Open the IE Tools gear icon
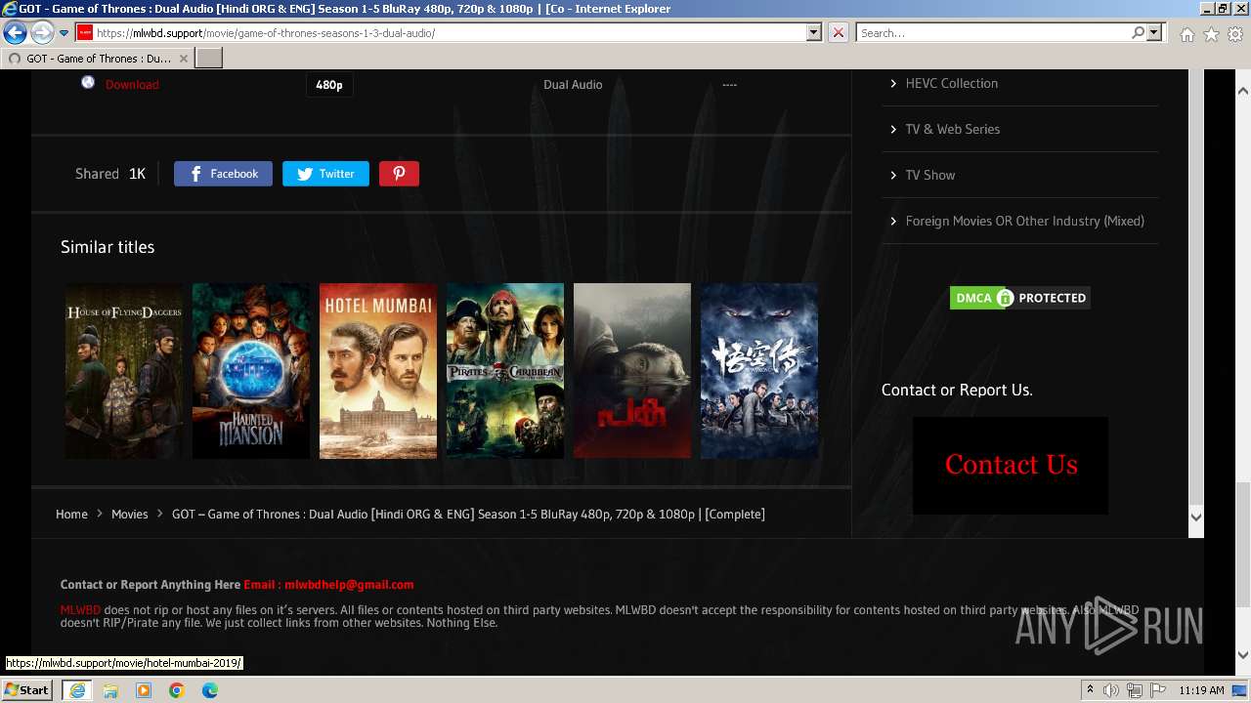The width and height of the screenshot is (1251, 703). pyautogui.click(x=1235, y=34)
